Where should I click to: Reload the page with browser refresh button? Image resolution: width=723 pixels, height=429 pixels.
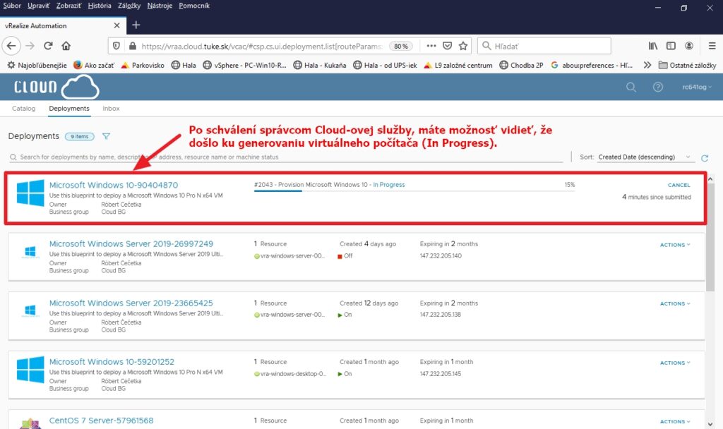[48, 46]
